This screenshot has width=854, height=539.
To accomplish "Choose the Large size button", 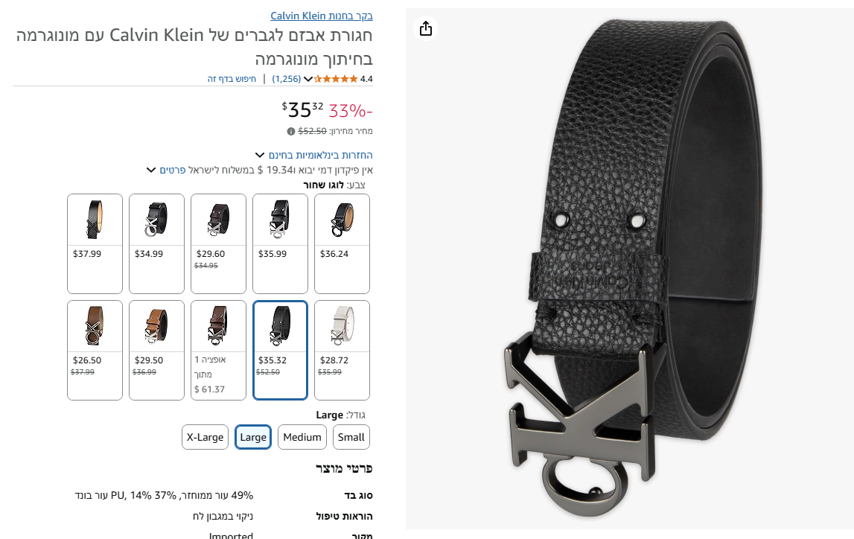I will point(253,437).
